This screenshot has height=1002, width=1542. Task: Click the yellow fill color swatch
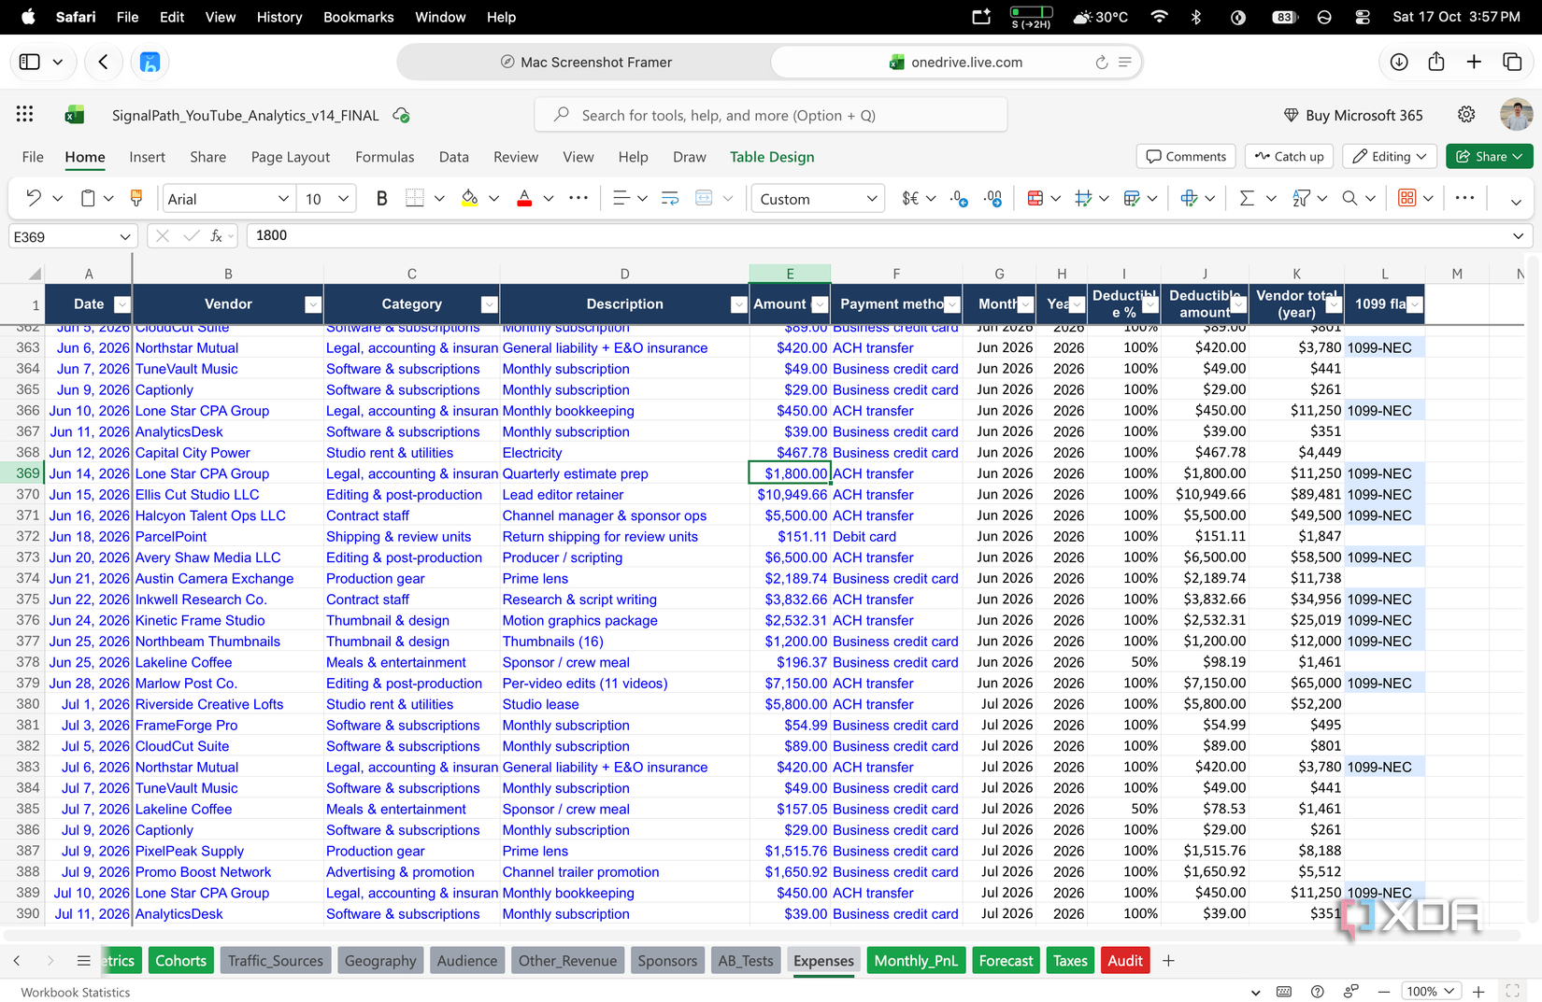coord(470,198)
